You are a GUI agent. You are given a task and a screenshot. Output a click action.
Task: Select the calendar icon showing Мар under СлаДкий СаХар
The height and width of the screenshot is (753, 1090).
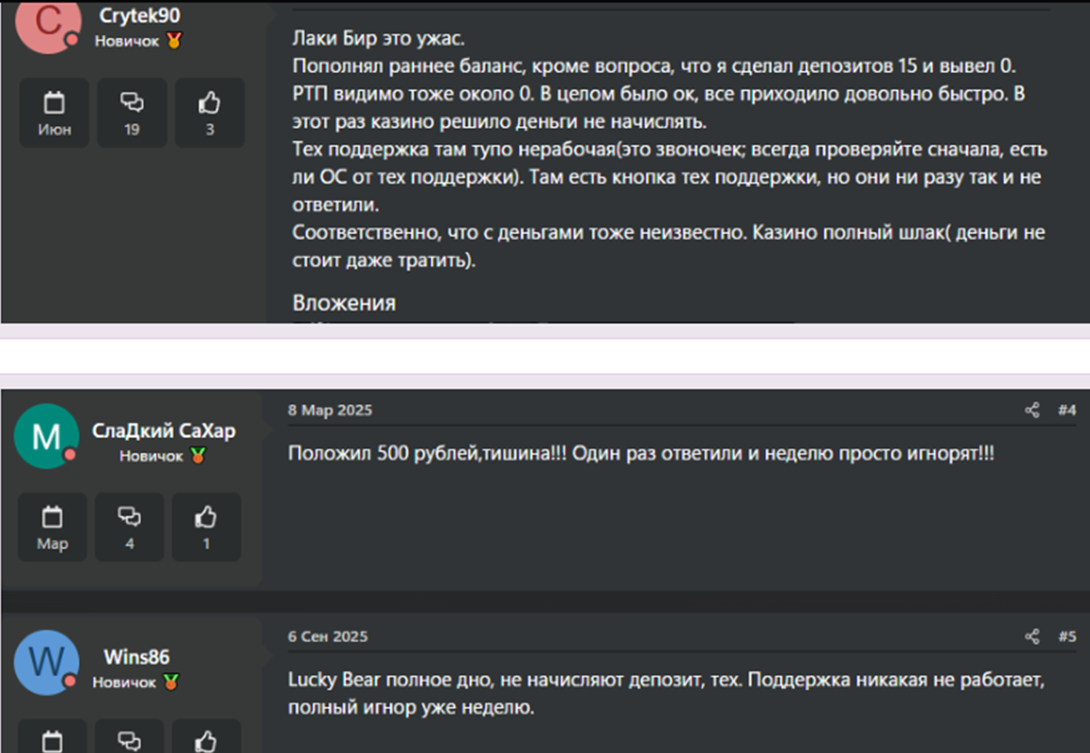[x=52, y=527]
